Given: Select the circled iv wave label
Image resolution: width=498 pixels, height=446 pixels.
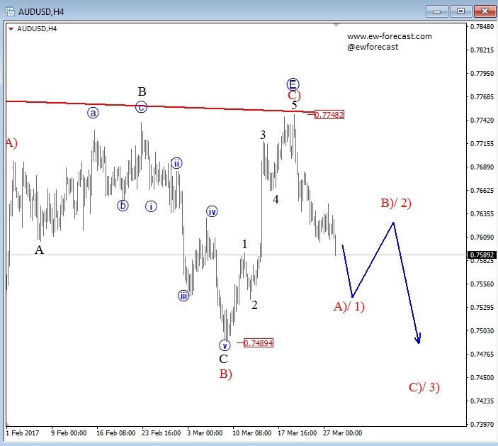Looking at the screenshot, I should (x=212, y=211).
